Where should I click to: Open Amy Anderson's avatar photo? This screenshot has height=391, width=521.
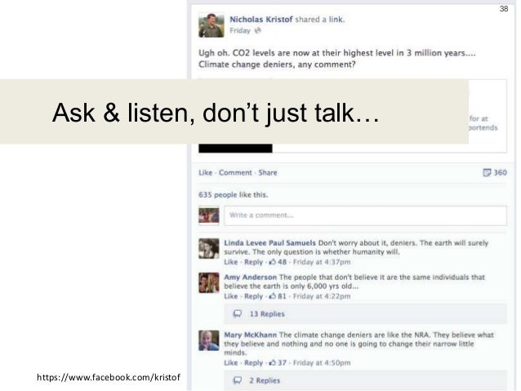pyautogui.click(x=209, y=282)
